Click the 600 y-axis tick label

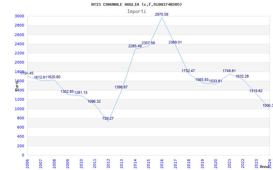[x=20, y=127]
